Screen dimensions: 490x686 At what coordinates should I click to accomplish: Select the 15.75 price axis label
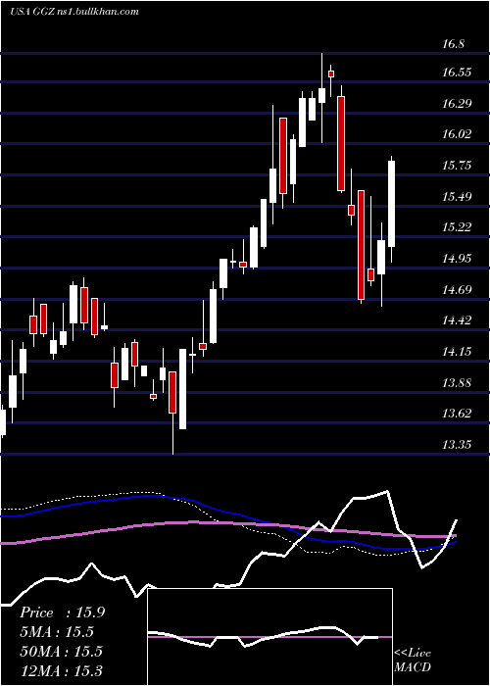coord(457,166)
